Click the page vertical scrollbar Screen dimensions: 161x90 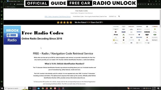pos(160,47)
